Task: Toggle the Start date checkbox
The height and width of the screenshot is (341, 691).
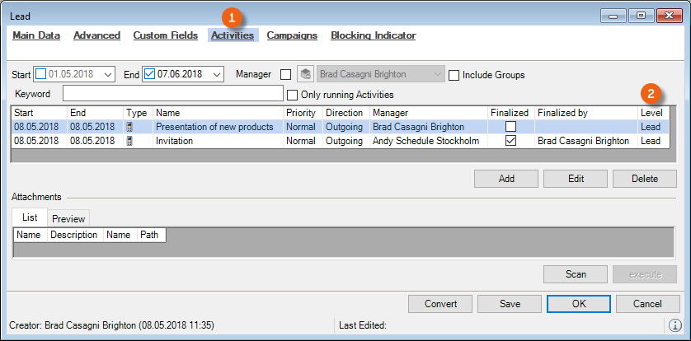Action: (x=41, y=75)
